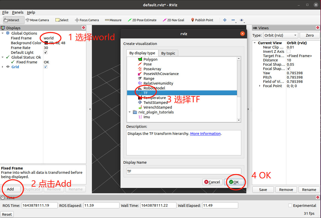Switch to By display type tab
This screenshot has height=218, width=321.
point(142,53)
